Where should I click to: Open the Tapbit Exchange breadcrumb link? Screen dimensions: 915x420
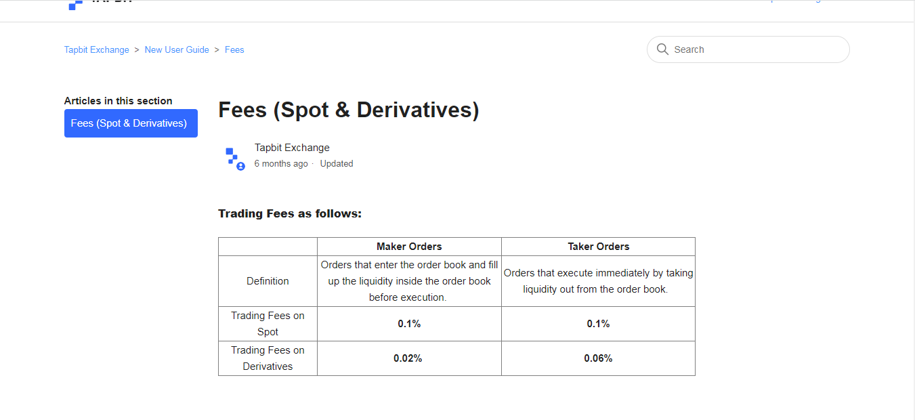97,50
